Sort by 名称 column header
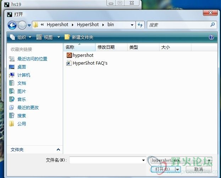Viewport: 221px width, 178px height. tap(79, 47)
